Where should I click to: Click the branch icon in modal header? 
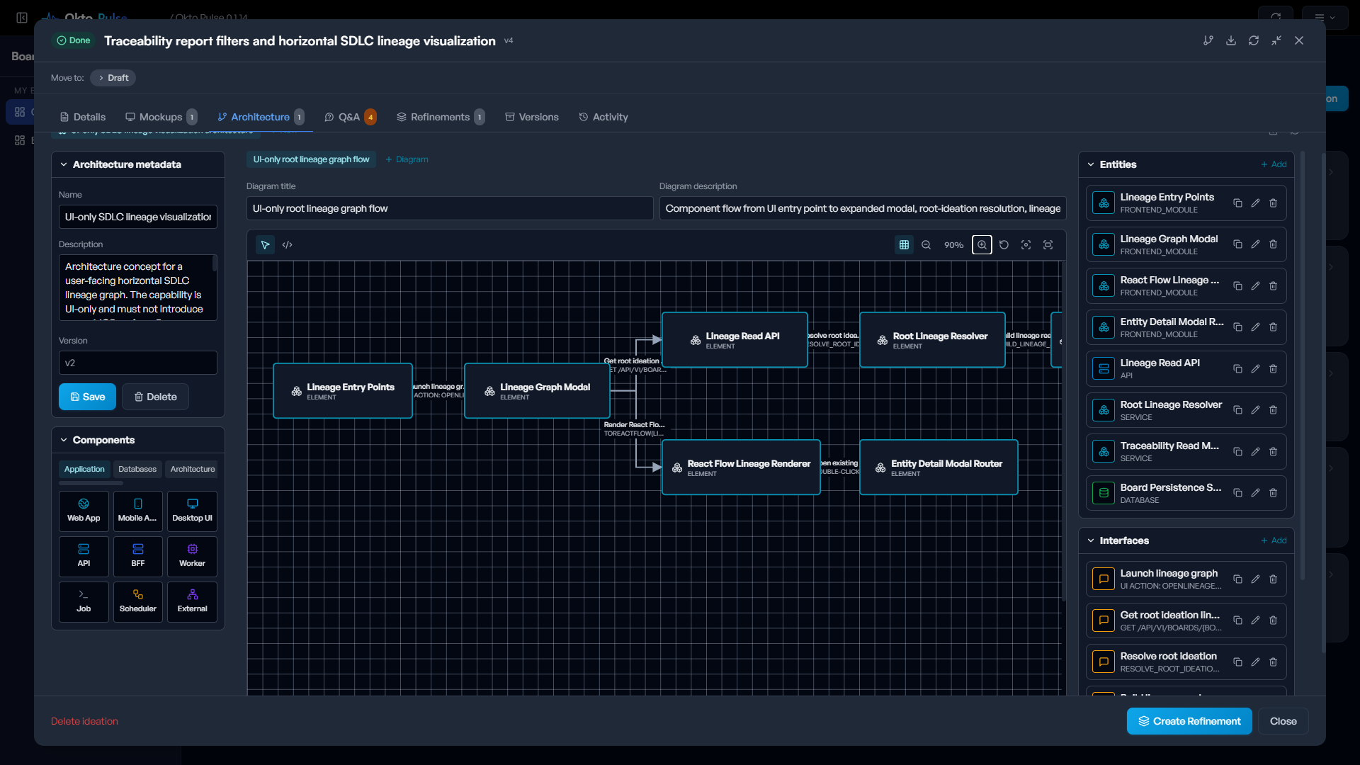pos(1208,40)
